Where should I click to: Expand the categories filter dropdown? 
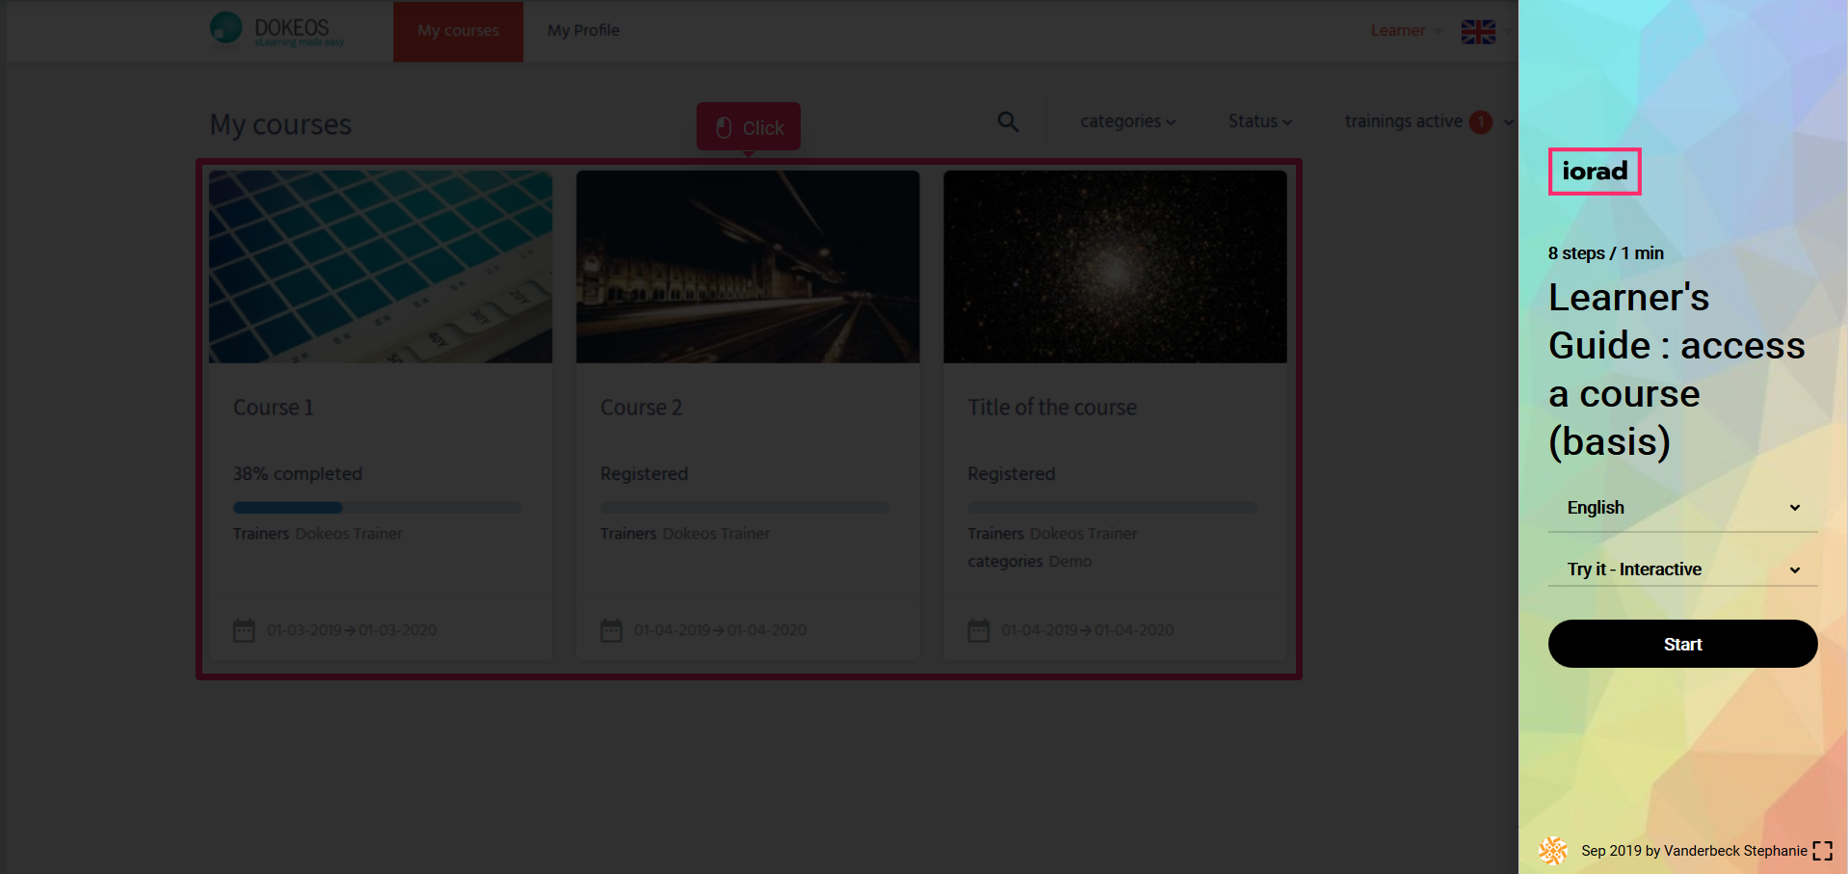pyautogui.click(x=1127, y=121)
